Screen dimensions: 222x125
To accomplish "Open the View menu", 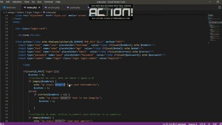I will (27, 2).
